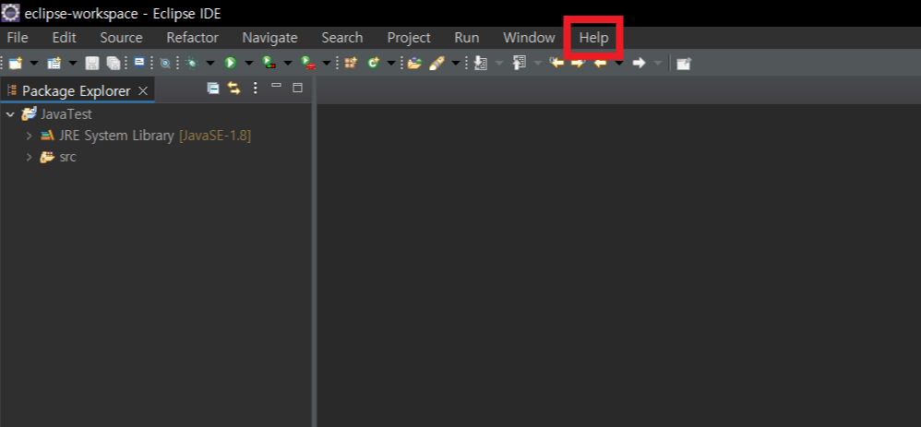
Task: Minimize the Package Explorer view
Action: pos(276,86)
